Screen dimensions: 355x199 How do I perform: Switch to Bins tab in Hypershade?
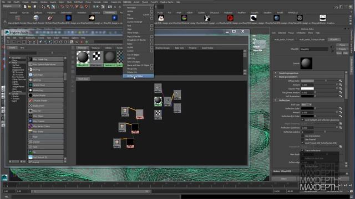[x=22, y=48]
